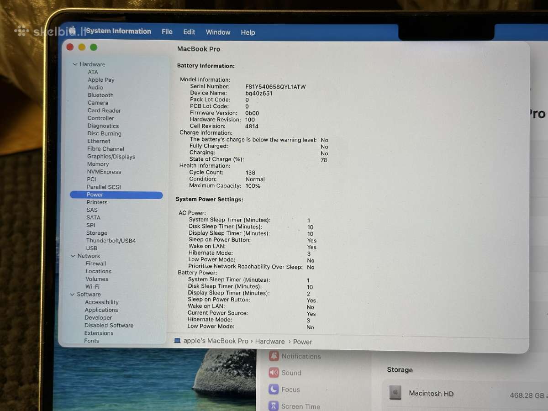Select Developer under Software

[98, 318]
